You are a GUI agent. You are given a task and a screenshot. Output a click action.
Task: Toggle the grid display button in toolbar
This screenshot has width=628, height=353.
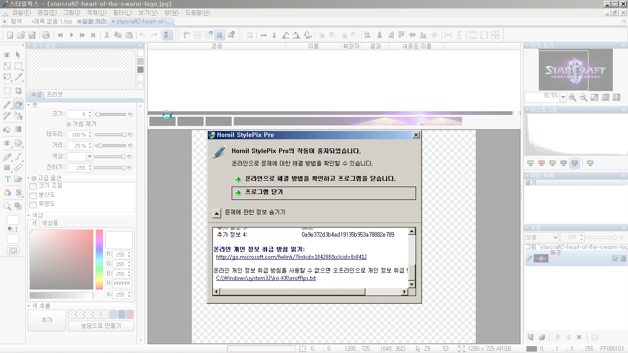pos(198,35)
